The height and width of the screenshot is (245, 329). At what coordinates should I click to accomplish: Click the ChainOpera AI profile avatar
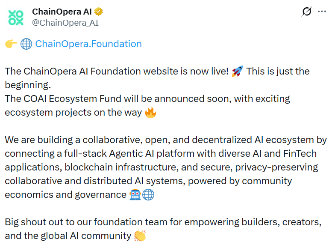pyautogui.click(x=16, y=17)
